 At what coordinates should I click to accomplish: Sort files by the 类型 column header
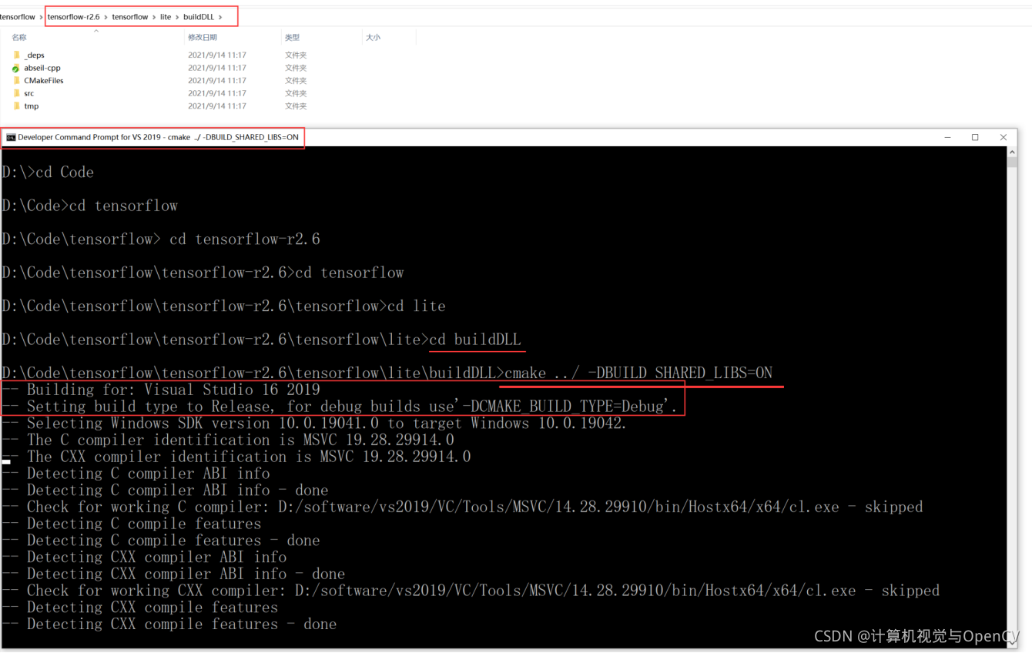click(292, 37)
